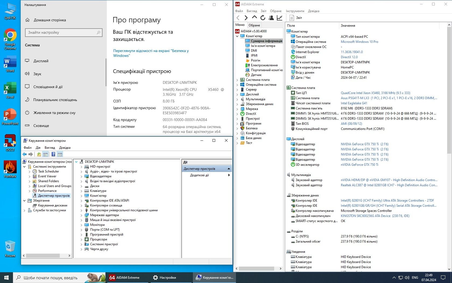Expand Операційна система in AIDA64 tree

tap(237, 85)
